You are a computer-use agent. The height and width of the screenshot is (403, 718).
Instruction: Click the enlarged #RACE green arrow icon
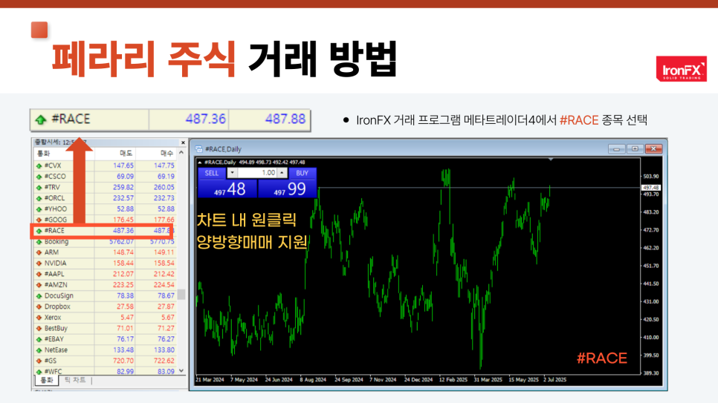tap(41, 119)
